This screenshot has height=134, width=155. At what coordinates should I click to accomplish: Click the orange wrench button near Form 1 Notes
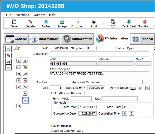pos(148,88)
